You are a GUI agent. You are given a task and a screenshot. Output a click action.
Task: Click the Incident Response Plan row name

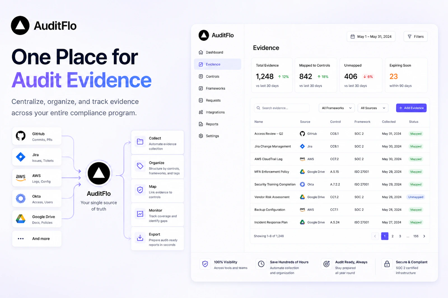(x=271, y=223)
